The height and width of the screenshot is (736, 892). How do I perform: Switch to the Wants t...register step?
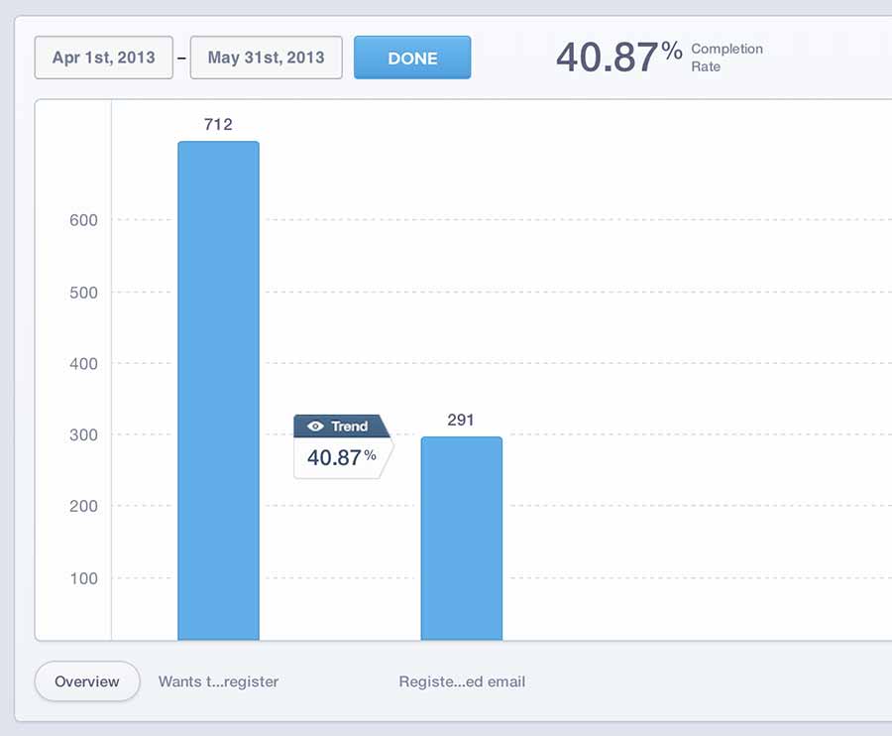point(218,681)
